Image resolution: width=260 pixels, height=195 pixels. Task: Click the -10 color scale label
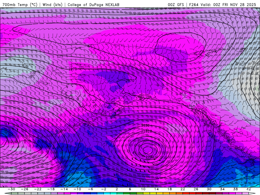coord(77,189)
